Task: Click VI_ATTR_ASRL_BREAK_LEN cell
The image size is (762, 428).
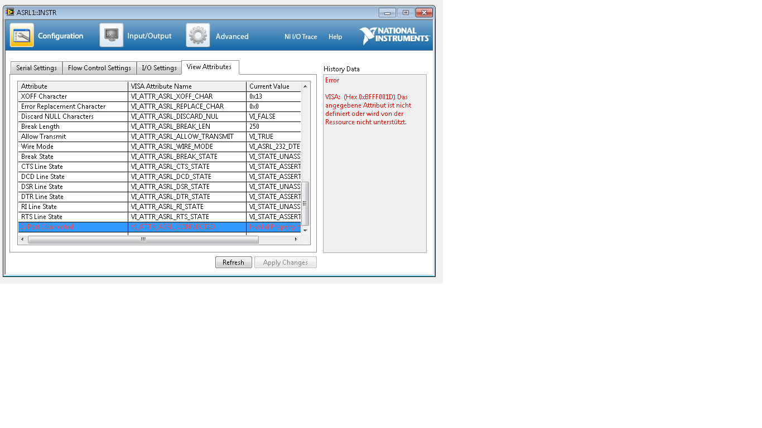Action: [x=187, y=127]
